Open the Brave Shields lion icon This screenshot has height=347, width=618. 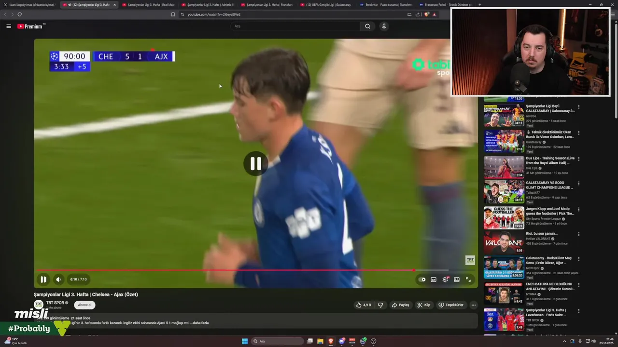point(426,14)
